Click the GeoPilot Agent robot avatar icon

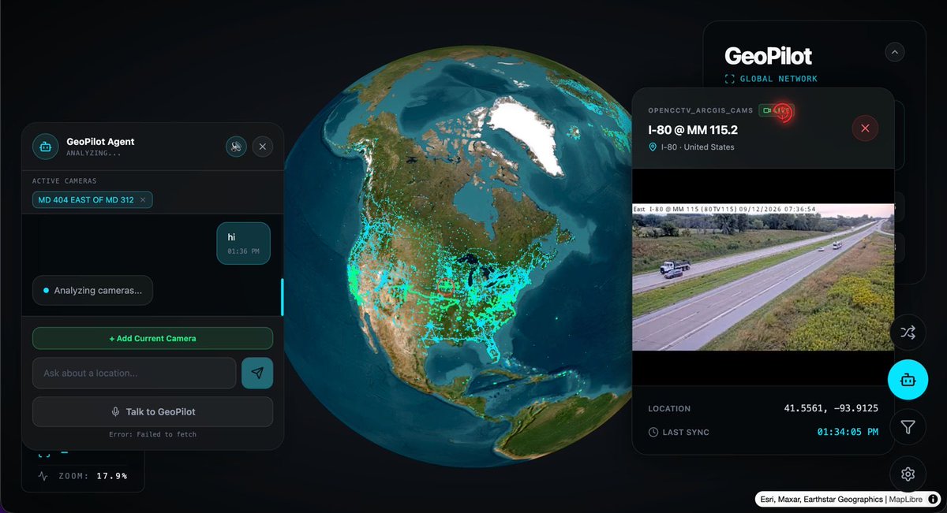point(45,147)
